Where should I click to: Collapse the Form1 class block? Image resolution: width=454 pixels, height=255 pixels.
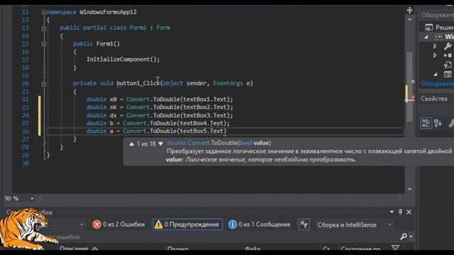click(44, 28)
